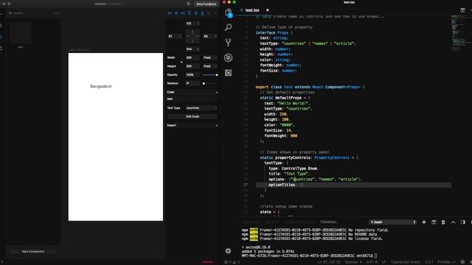The width and height of the screenshot is (472, 265).
Task: Open the Store icon in Framer sidebar
Action: point(1,48)
